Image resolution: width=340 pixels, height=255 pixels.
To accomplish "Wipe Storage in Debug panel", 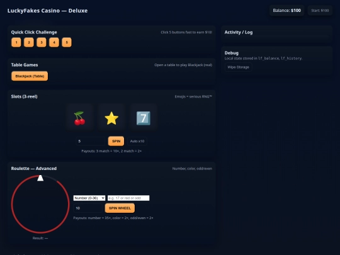I will pos(238,67).
